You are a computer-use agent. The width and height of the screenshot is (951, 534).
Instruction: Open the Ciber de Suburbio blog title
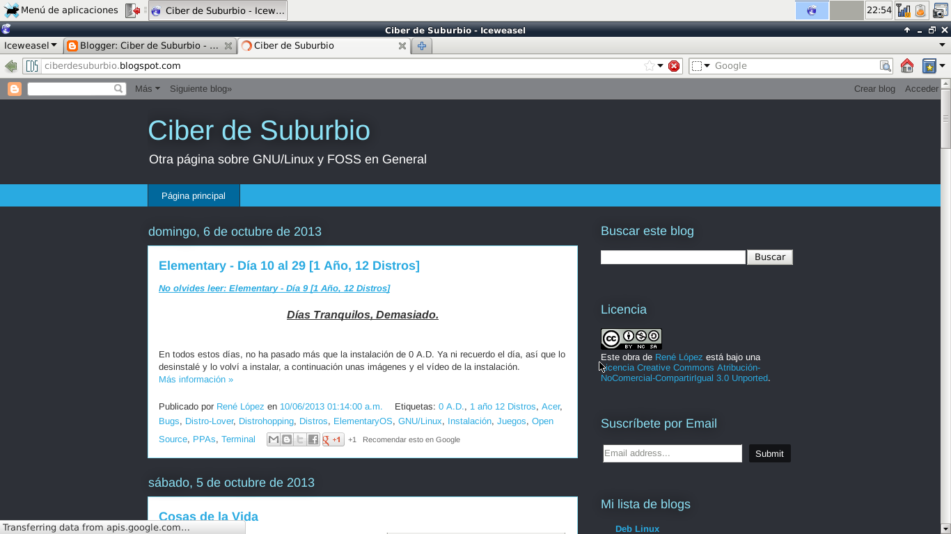point(259,131)
